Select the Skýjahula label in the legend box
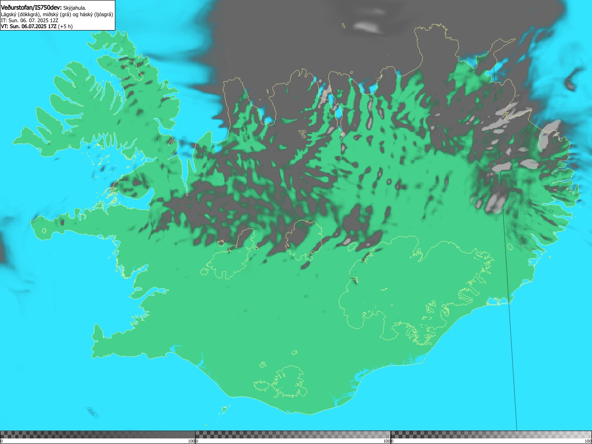The width and height of the screenshot is (592, 444). pos(74,8)
